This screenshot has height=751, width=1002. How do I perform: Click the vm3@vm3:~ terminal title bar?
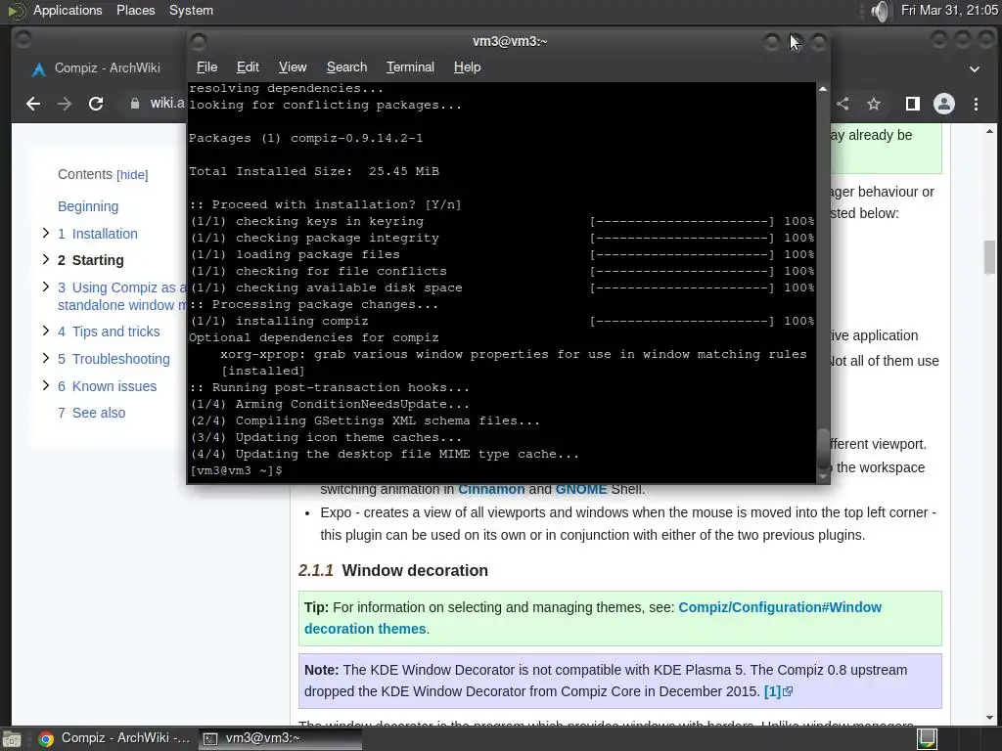pos(509,41)
